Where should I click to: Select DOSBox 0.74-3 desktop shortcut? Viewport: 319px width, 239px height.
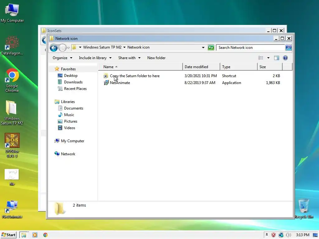[x=12, y=146]
